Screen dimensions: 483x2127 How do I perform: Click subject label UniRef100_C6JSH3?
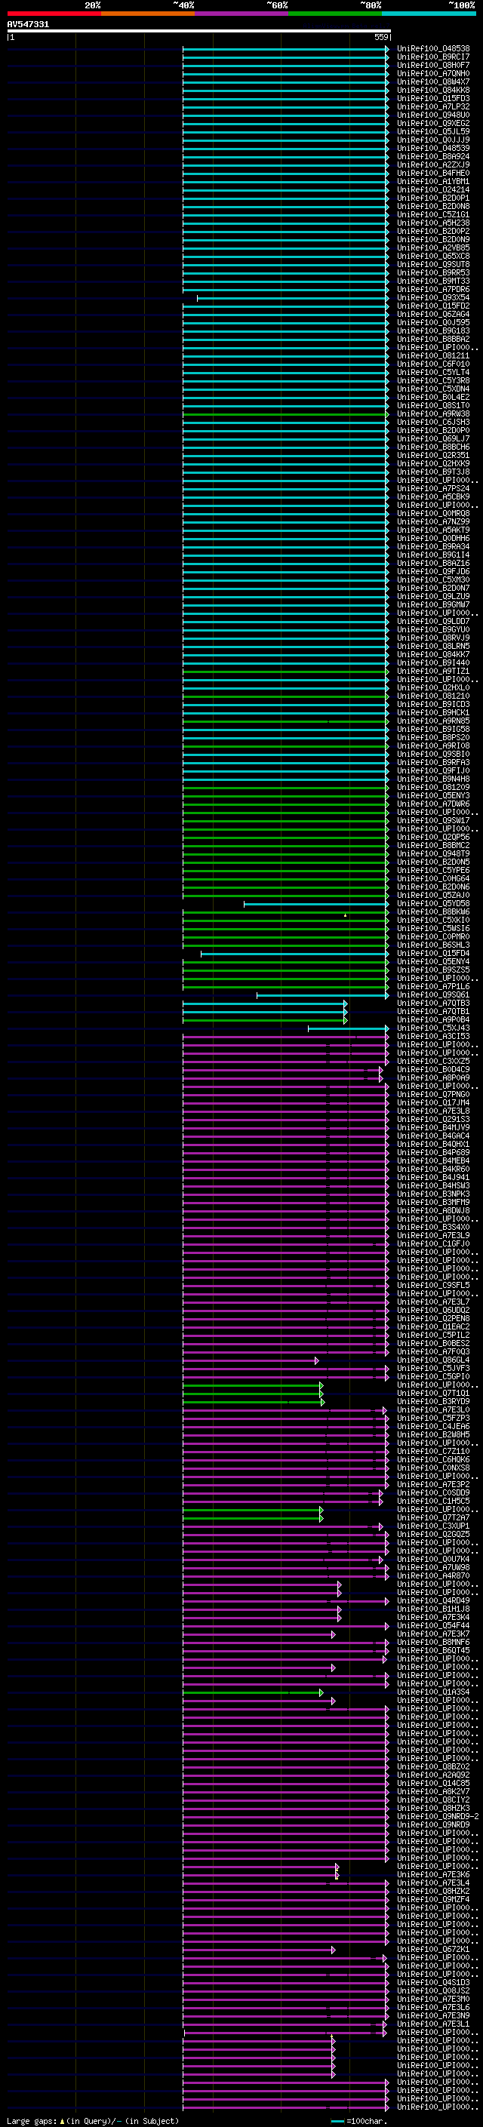pos(433,422)
